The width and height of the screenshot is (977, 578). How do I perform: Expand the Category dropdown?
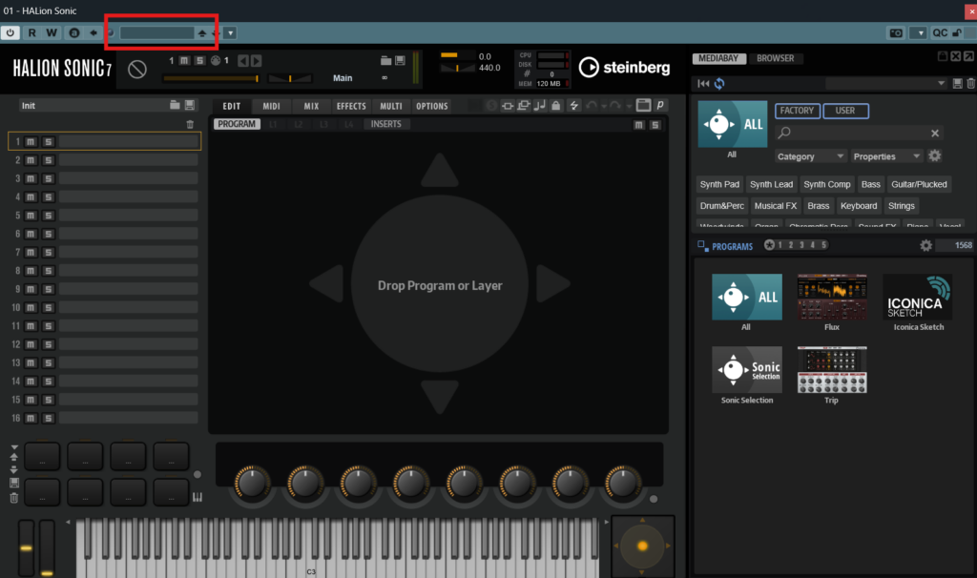point(810,156)
